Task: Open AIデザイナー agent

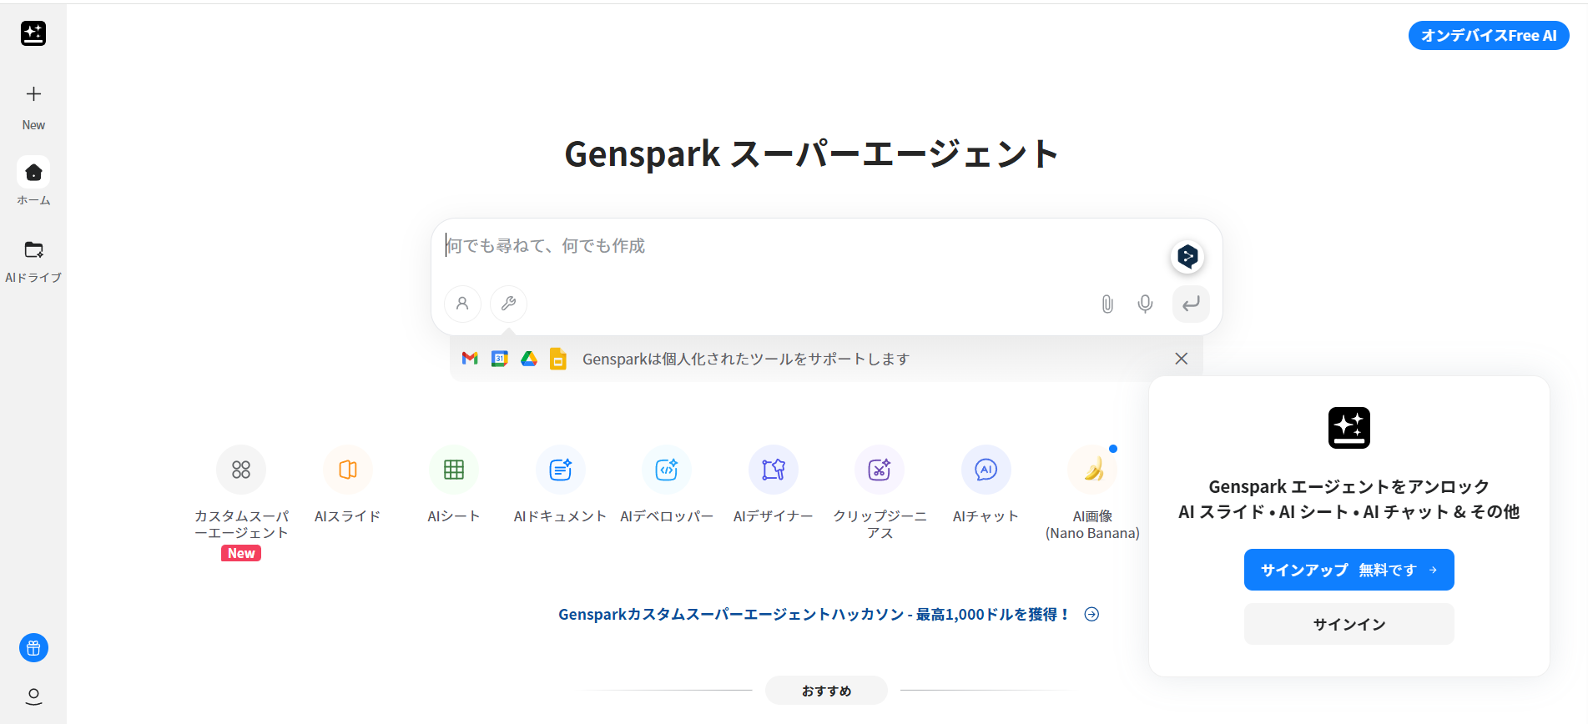Action: (x=773, y=470)
